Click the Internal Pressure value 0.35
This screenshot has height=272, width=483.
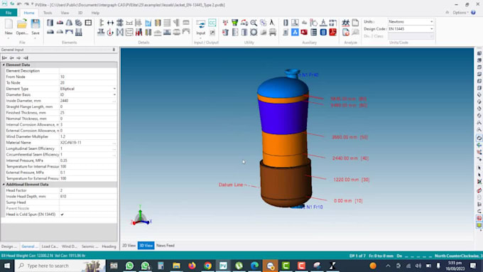tap(88, 161)
